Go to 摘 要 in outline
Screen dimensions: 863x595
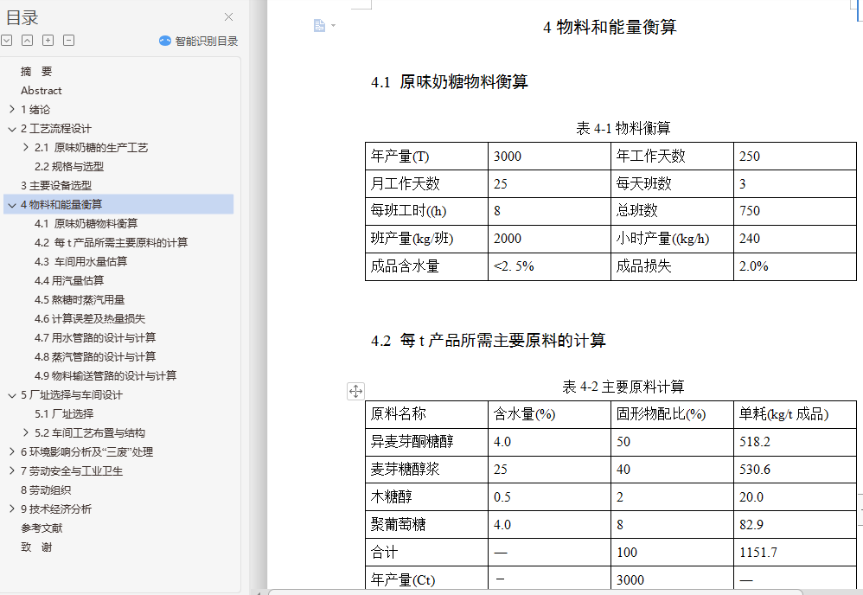point(36,72)
